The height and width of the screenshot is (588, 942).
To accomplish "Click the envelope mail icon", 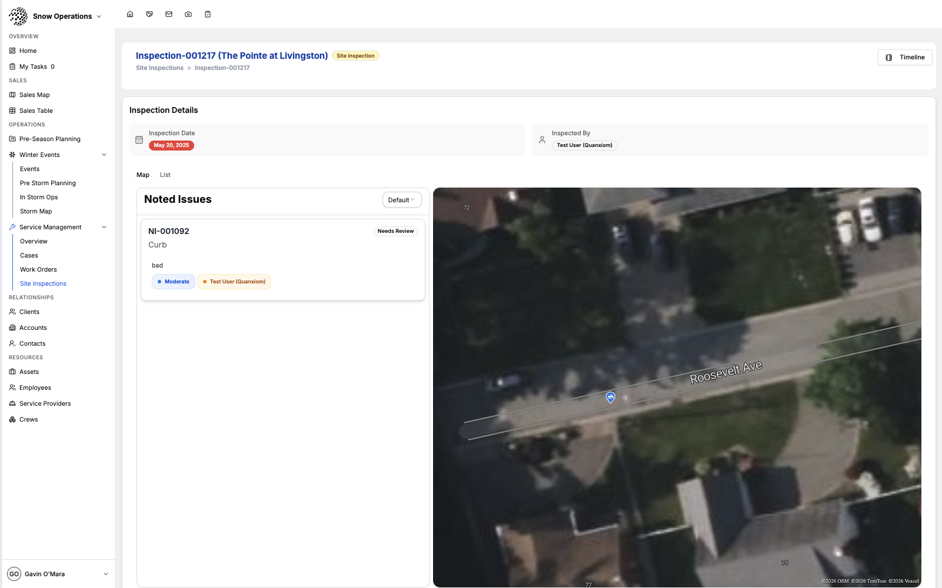I will pyautogui.click(x=169, y=14).
